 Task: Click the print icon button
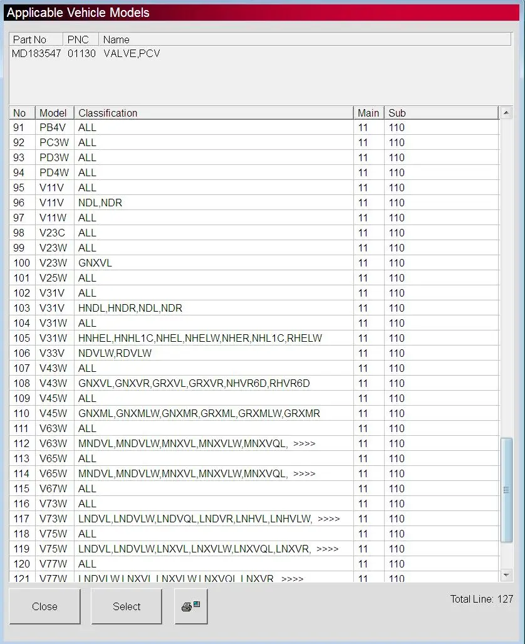[x=191, y=606]
